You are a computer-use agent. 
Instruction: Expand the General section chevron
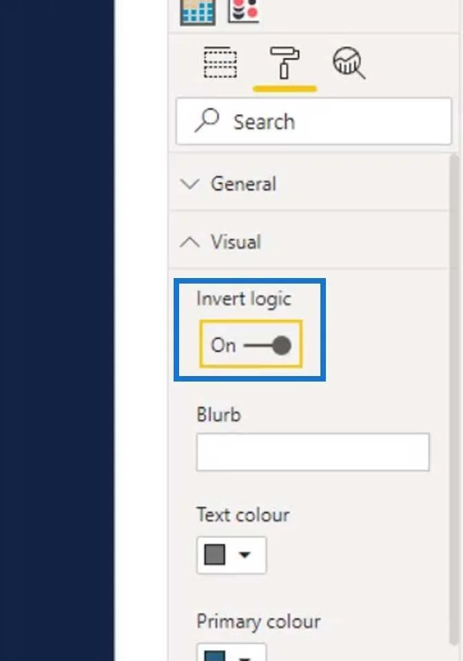[189, 184]
